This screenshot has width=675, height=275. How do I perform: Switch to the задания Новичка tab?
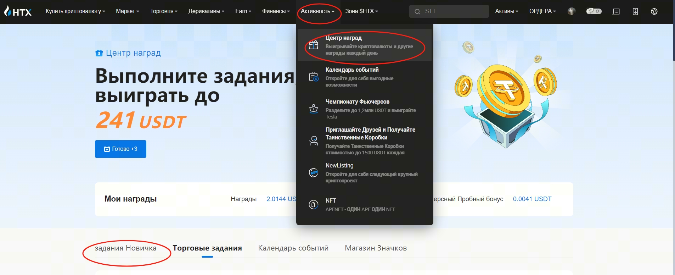pos(125,248)
